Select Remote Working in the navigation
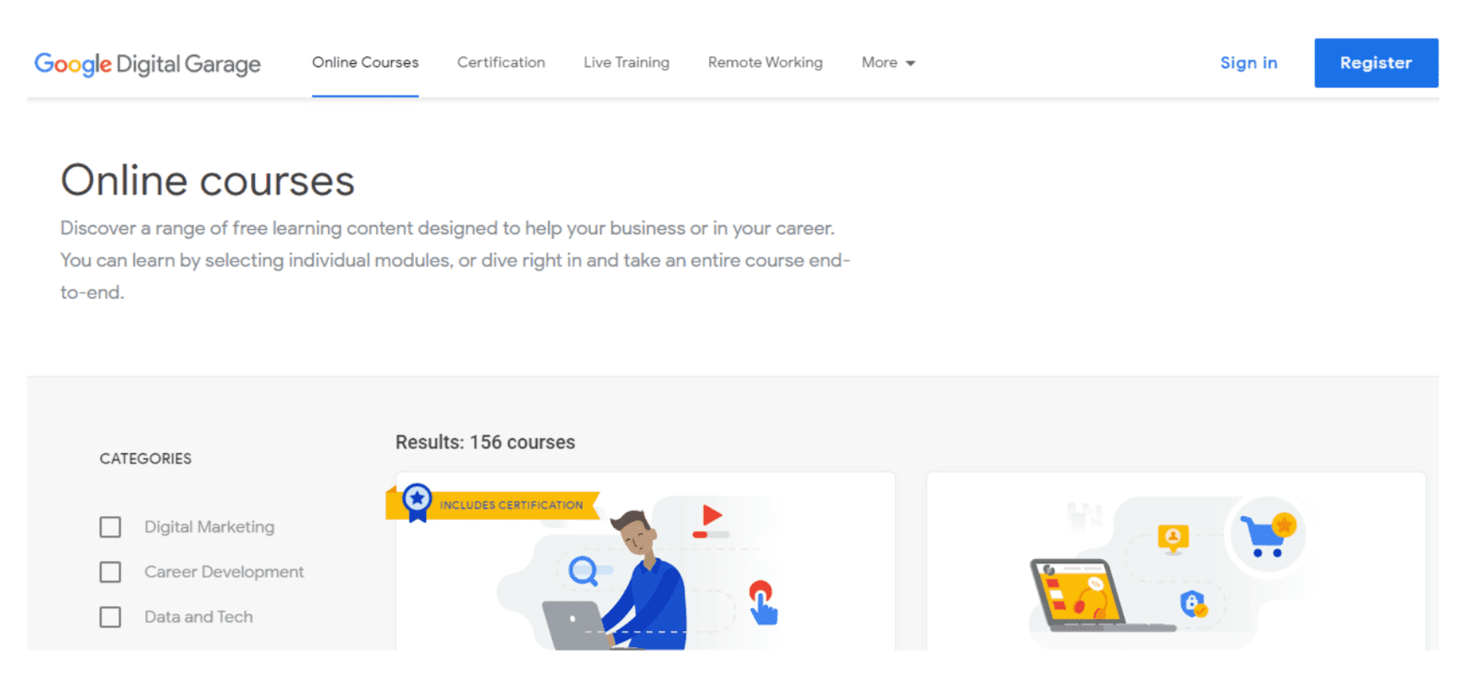1476x684 pixels. pyautogui.click(x=765, y=63)
